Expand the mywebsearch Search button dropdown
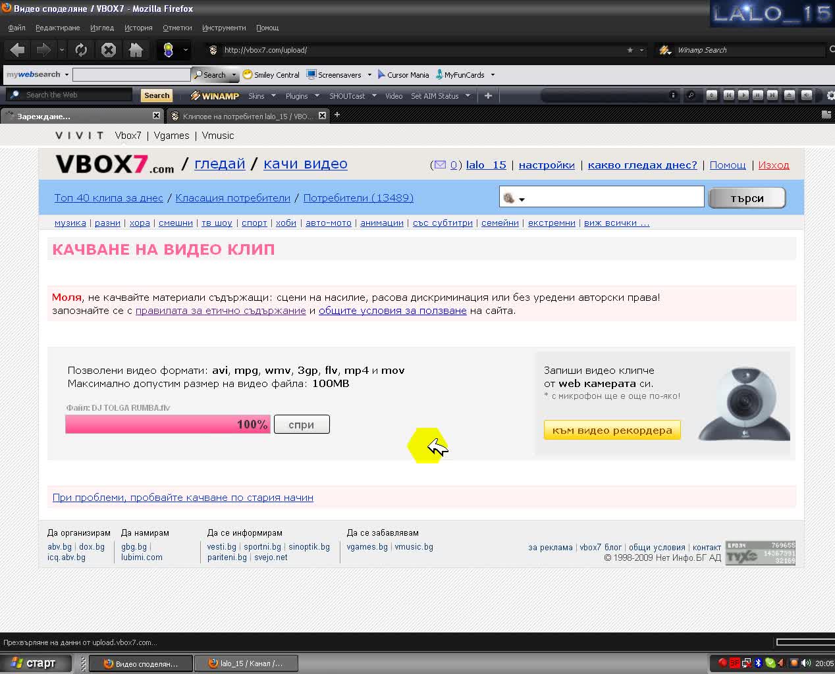Viewport: 835px width, 674px height. tap(234, 75)
